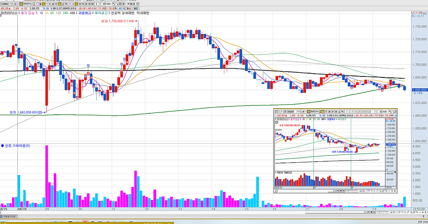Viewport: 428px width, 224px height.
Task: Click the plus zoom-in icon in inset chart bottom bar
Action: click(392, 191)
